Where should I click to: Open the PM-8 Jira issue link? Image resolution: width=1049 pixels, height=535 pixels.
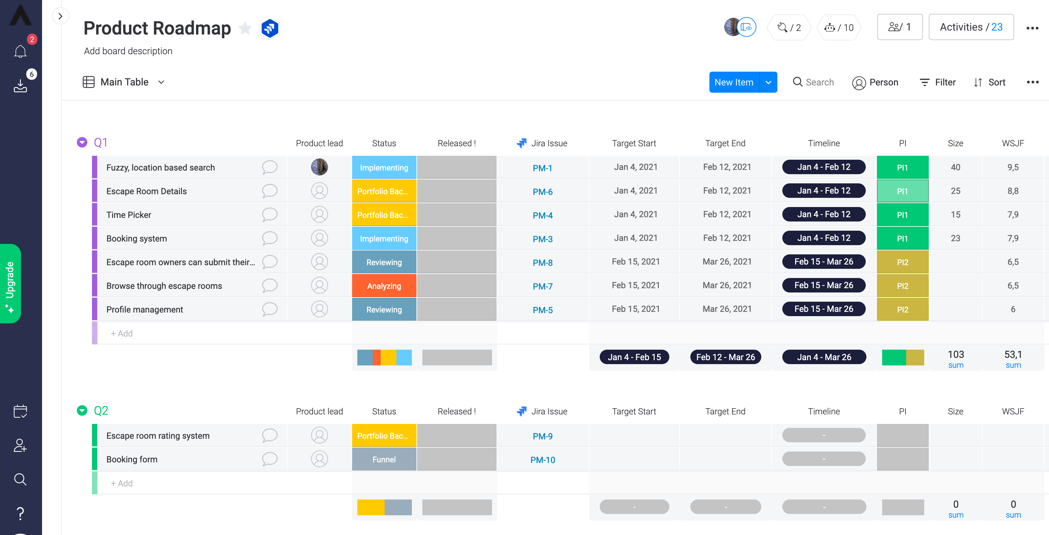pos(542,263)
